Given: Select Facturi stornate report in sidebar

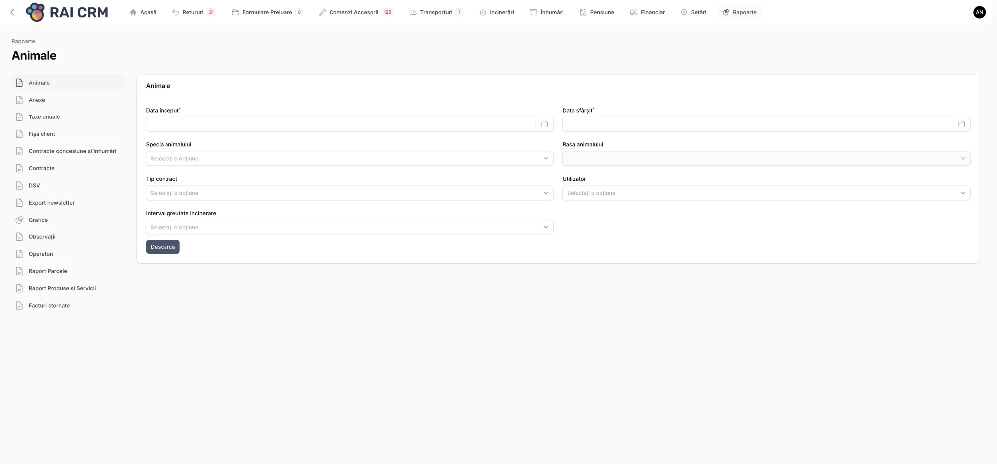Looking at the screenshot, I should tap(49, 306).
